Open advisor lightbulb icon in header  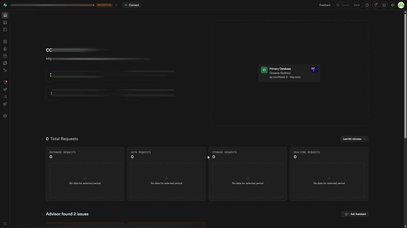click(x=376, y=5)
